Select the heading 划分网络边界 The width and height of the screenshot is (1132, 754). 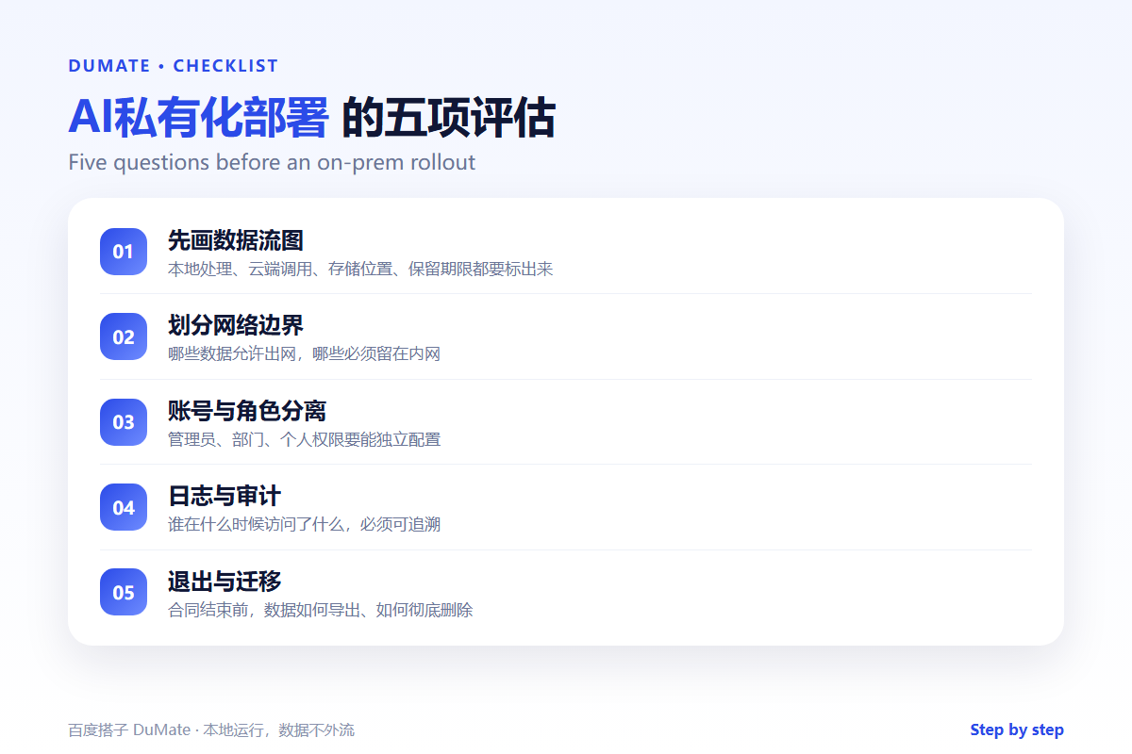tap(236, 325)
